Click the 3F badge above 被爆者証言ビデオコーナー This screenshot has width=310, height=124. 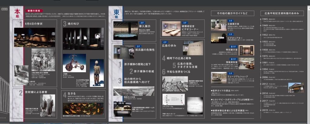[185, 22]
